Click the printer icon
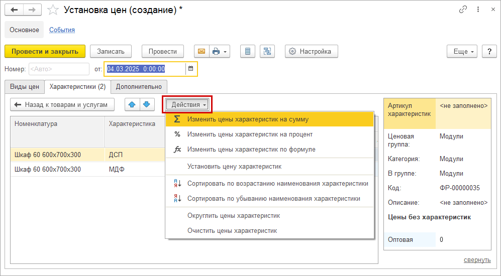This screenshot has width=501, height=276. (x=216, y=51)
